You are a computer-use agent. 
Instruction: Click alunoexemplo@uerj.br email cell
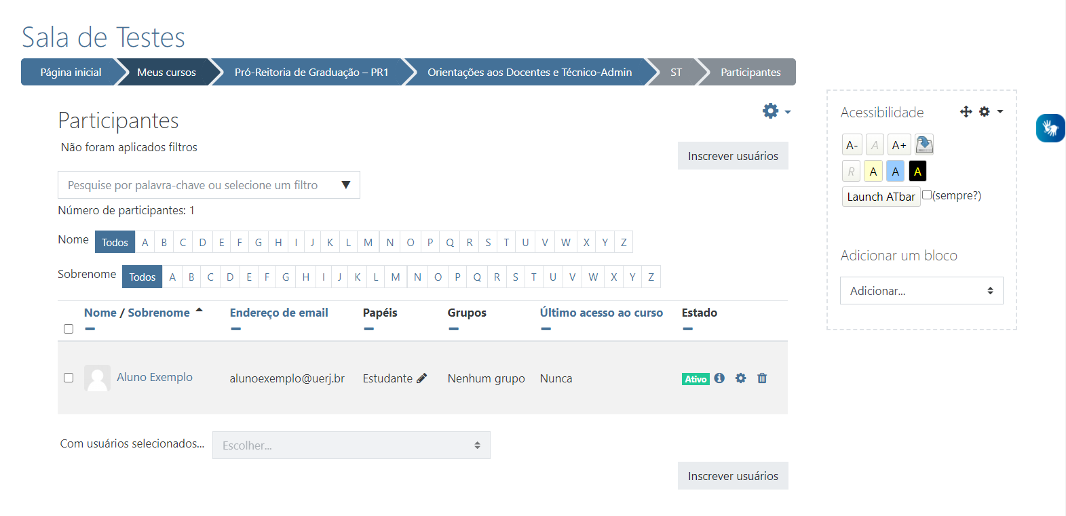[287, 378]
